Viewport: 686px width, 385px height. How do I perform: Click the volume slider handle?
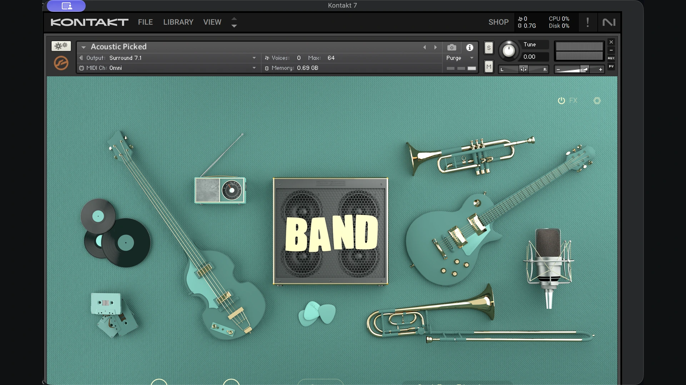pyautogui.click(x=584, y=69)
